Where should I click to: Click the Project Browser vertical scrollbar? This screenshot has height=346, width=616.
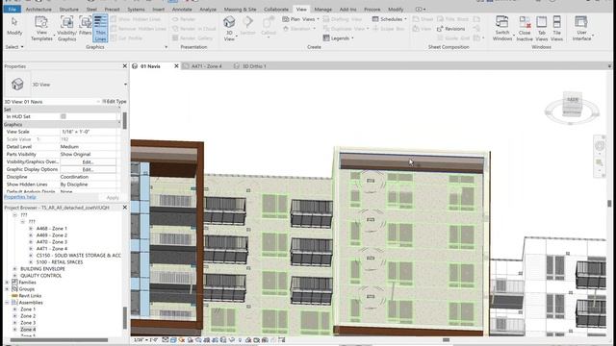tap(125, 318)
